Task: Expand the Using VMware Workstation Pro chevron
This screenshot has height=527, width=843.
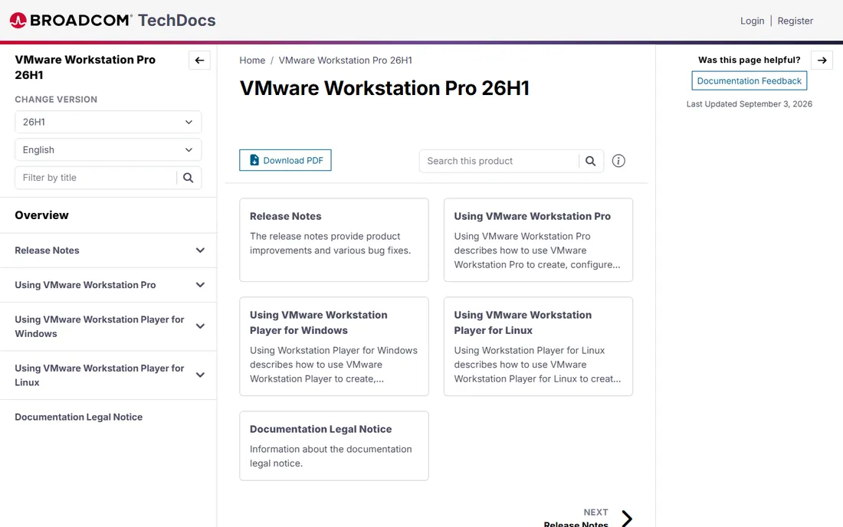Action: 200,285
